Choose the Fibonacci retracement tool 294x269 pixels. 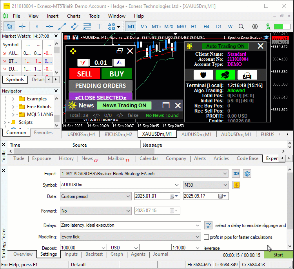87,26
